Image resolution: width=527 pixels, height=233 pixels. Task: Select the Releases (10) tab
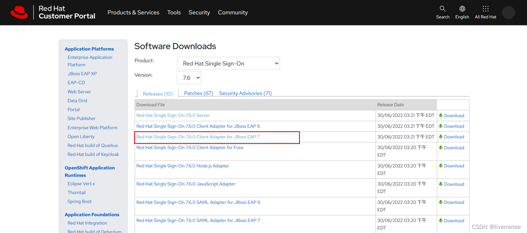tap(158, 94)
